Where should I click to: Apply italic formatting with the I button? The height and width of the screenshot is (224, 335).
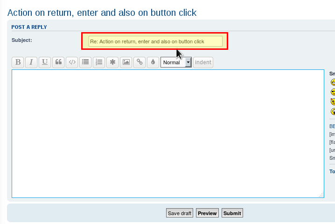point(31,62)
